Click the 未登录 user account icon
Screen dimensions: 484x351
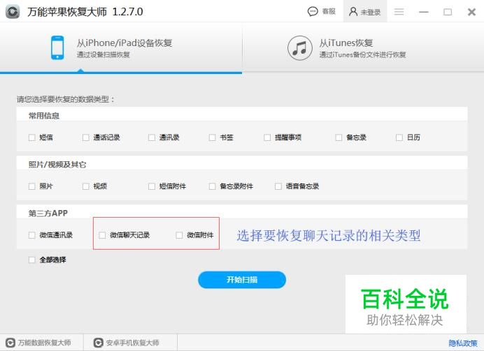point(353,12)
